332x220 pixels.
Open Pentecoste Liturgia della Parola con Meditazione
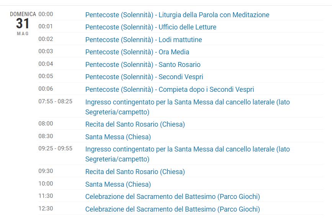177,15
